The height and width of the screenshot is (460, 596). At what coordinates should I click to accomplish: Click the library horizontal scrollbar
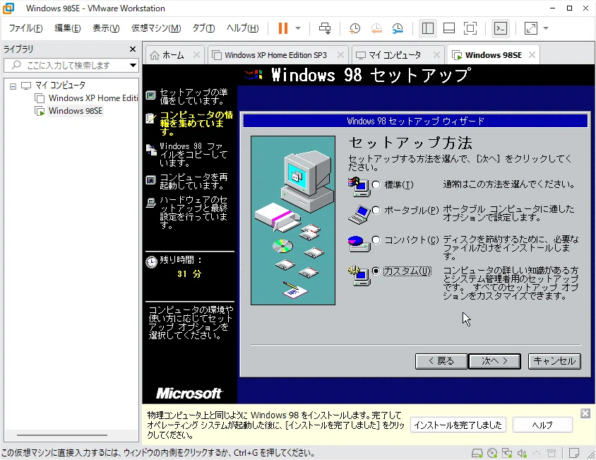(62, 435)
